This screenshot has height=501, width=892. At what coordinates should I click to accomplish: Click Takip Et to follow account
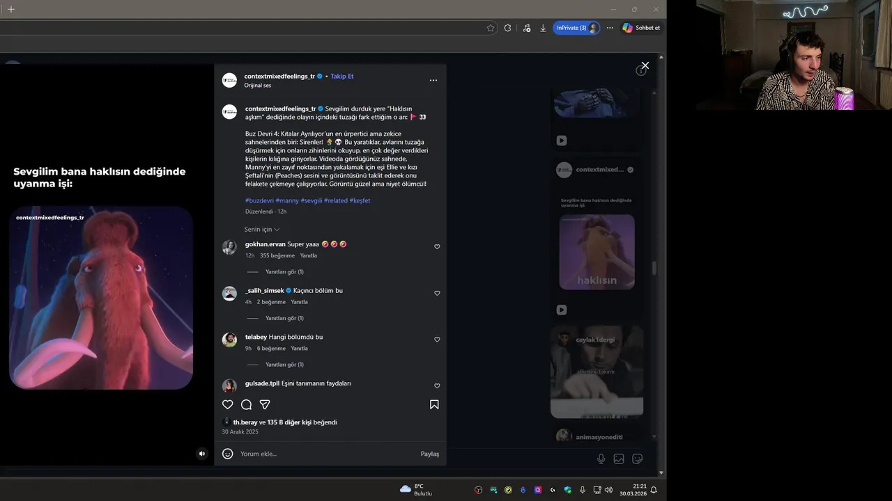[x=342, y=76]
